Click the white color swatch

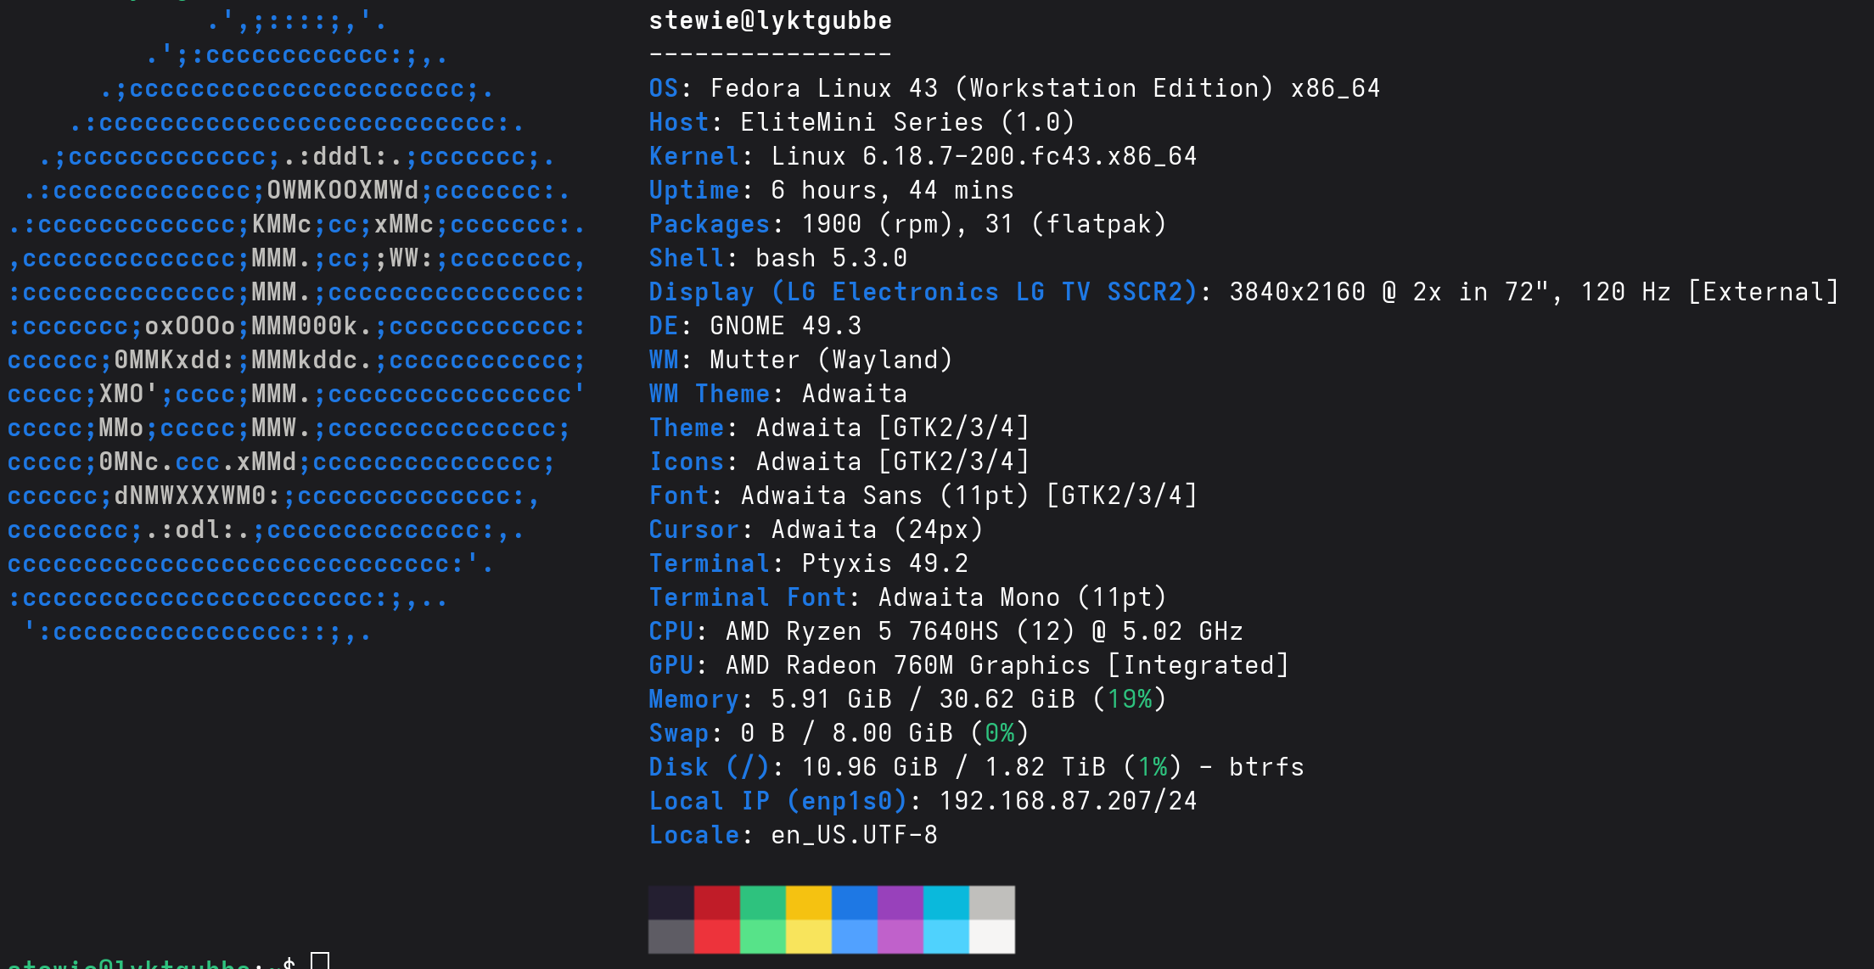pyautogui.click(x=991, y=937)
